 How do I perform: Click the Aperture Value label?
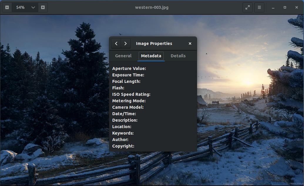coord(129,68)
